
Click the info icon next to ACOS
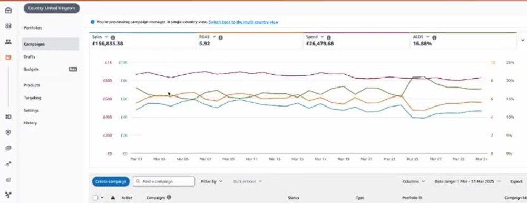click(x=434, y=37)
